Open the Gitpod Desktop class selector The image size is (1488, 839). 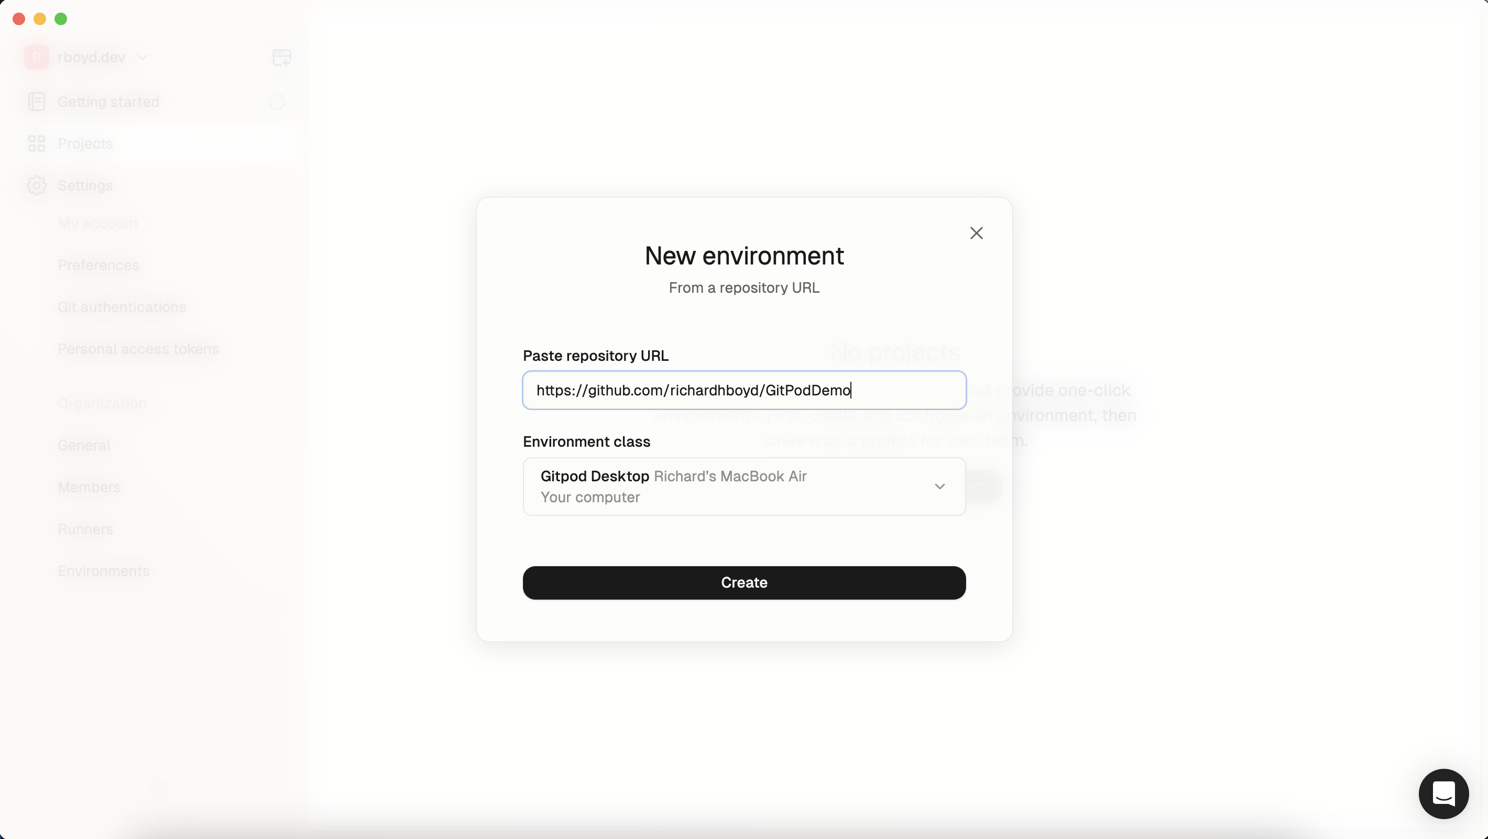743,486
